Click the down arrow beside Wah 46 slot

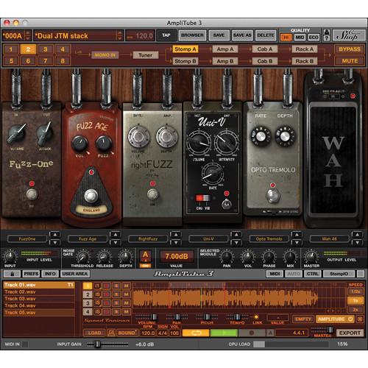pyautogui.click(x=357, y=243)
